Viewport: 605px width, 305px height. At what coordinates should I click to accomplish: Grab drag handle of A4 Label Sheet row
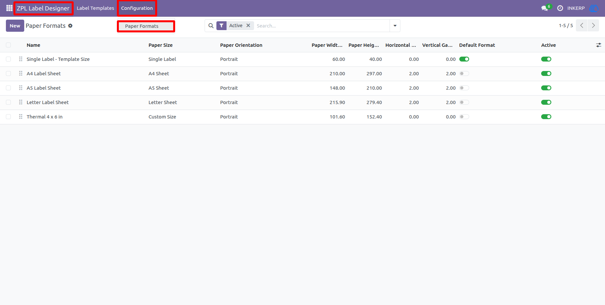21,73
